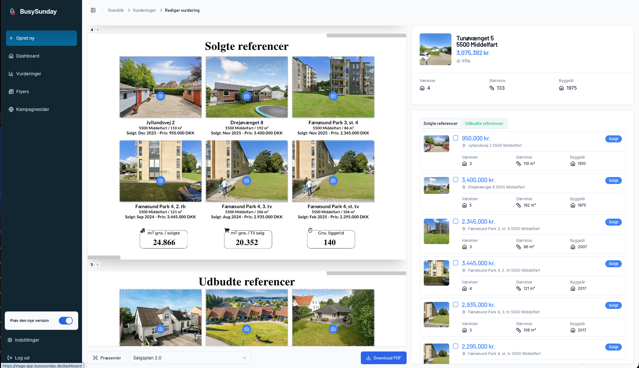The image size is (639, 368).
Task: Open Flyers in the sidebar
Action: pos(22,92)
